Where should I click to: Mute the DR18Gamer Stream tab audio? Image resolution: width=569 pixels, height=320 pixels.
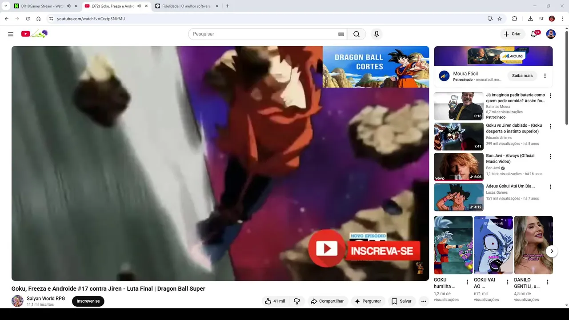coord(68,6)
